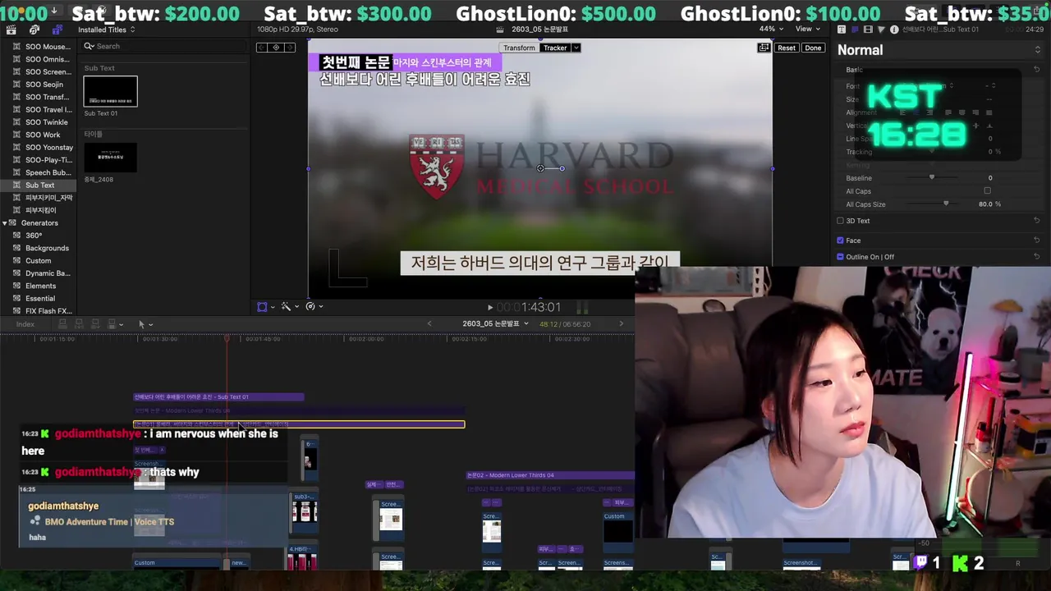This screenshot has width=1051, height=591.
Task: Go to the previous keyframe in viewer
Action: click(x=263, y=48)
